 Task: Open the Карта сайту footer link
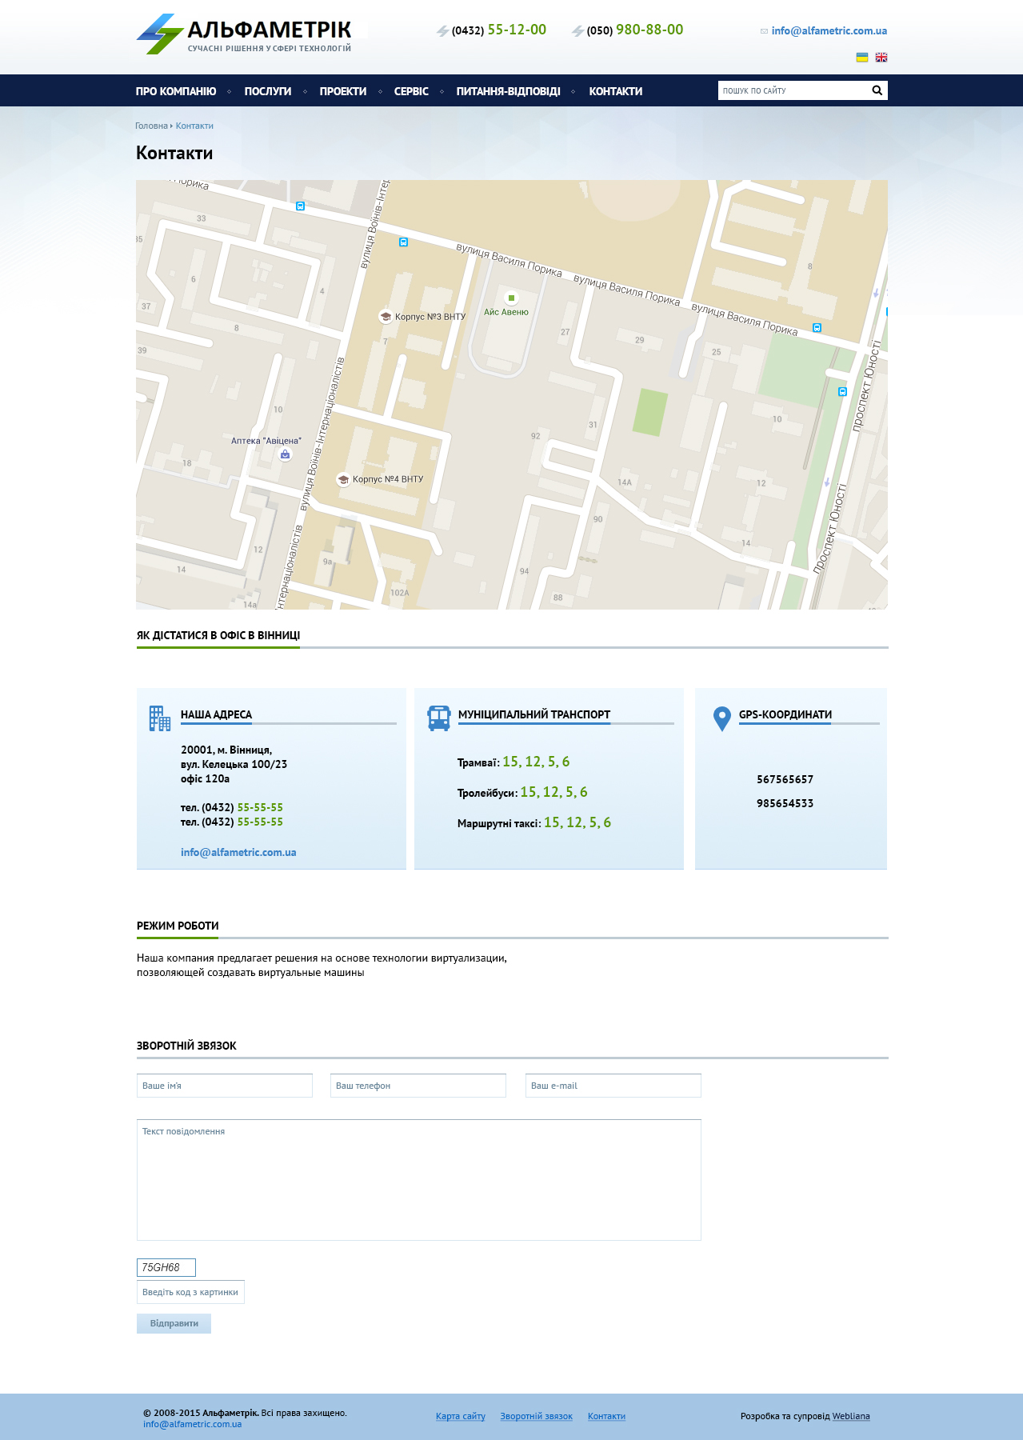[461, 1416]
